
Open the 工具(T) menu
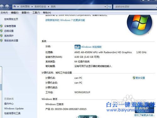(36, 13)
